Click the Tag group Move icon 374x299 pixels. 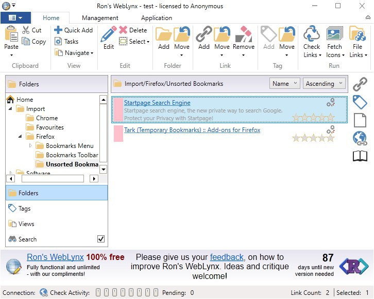click(287, 34)
